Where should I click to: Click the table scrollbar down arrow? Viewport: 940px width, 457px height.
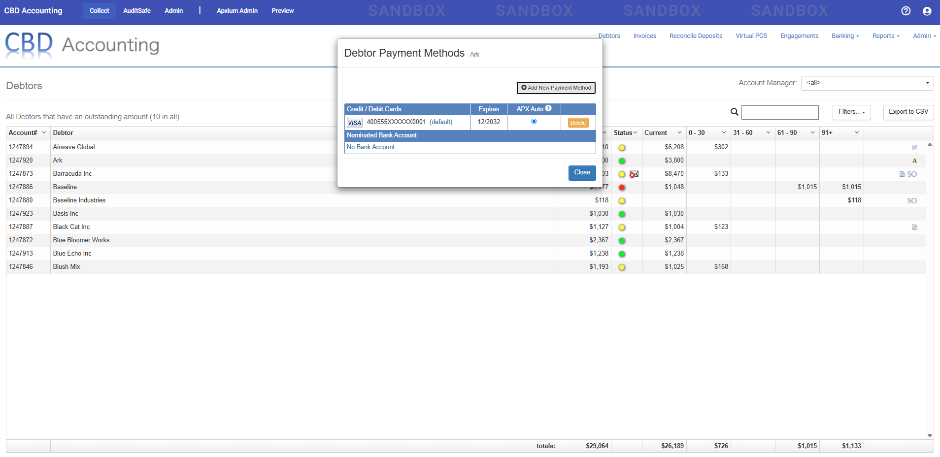pyautogui.click(x=930, y=435)
